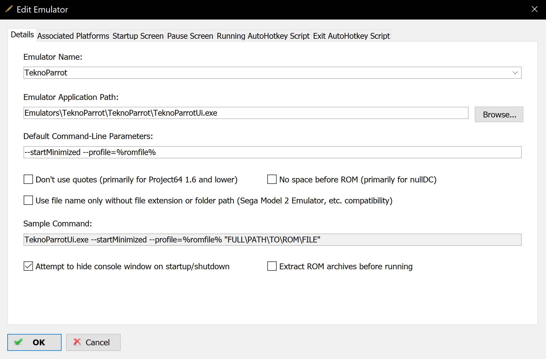The image size is (546, 359).
Task: Enable the Don't use quotes checkbox
Action: (28, 179)
